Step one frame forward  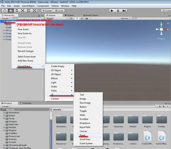124,11
